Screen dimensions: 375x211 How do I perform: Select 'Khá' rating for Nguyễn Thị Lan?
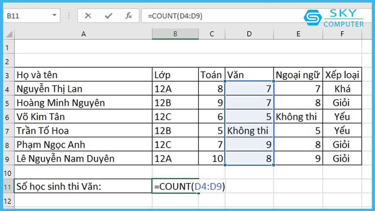click(342, 89)
